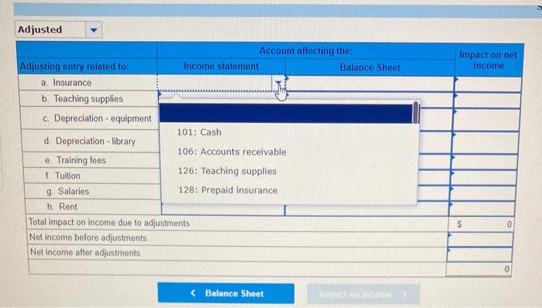542x308 pixels.
Task: Open the Insurance income statement dropdown arrow
Action: [278, 83]
